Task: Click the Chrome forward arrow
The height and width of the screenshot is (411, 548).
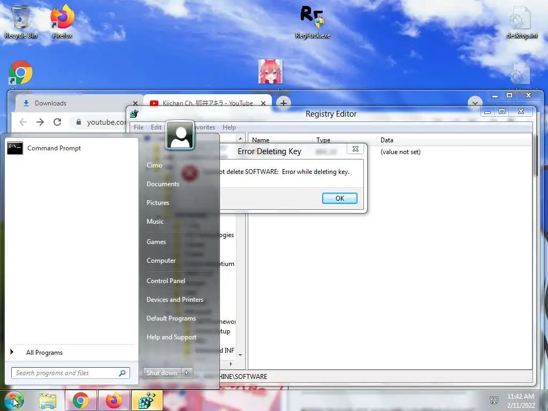Action: 40,122
